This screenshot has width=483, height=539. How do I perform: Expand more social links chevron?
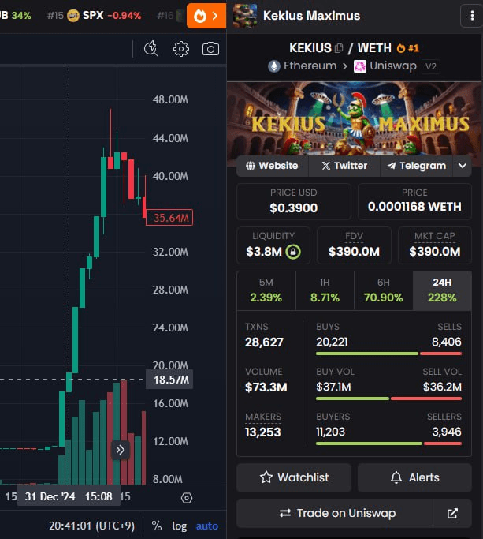click(462, 166)
